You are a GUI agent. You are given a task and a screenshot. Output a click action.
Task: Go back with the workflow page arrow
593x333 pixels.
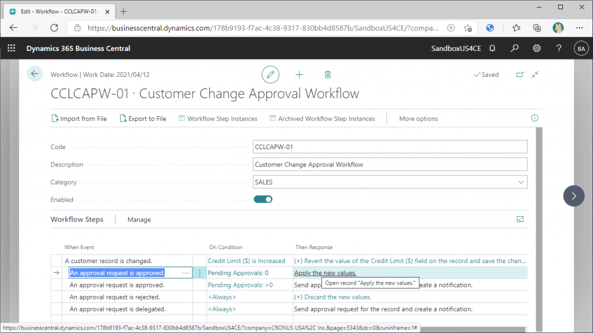(35, 74)
